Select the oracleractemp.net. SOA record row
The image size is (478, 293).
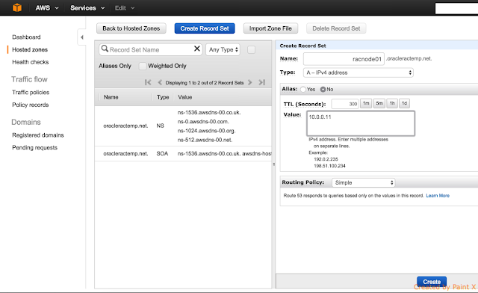[x=183, y=153]
